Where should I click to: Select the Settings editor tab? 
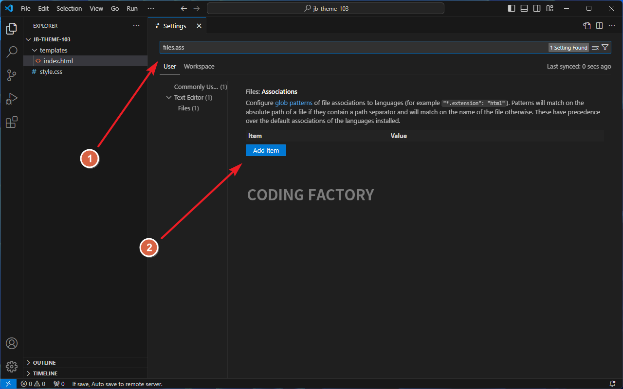click(177, 26)
